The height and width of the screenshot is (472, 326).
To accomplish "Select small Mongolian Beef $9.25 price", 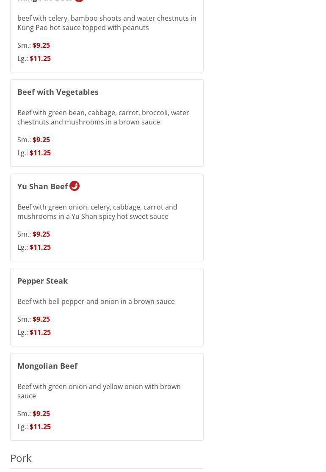I will click(41, 414).
